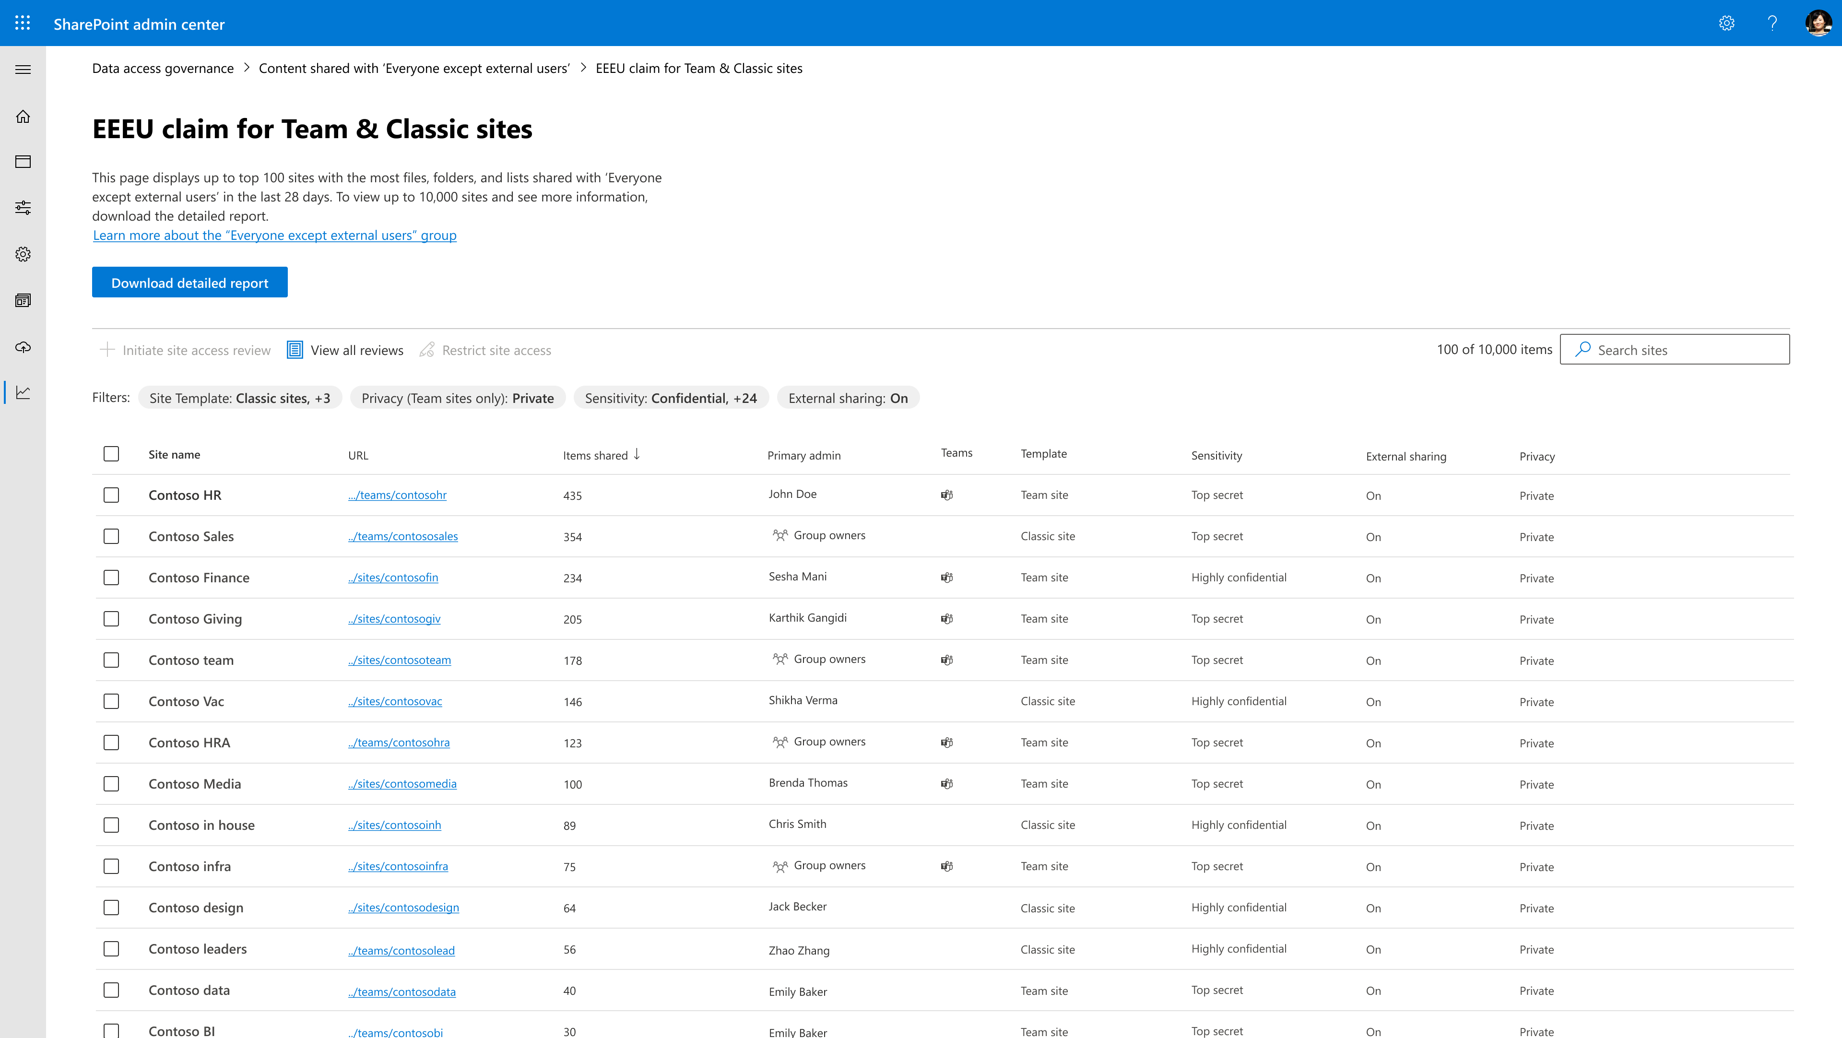Open the app launcher waffle icon

(x=22, y=23)
